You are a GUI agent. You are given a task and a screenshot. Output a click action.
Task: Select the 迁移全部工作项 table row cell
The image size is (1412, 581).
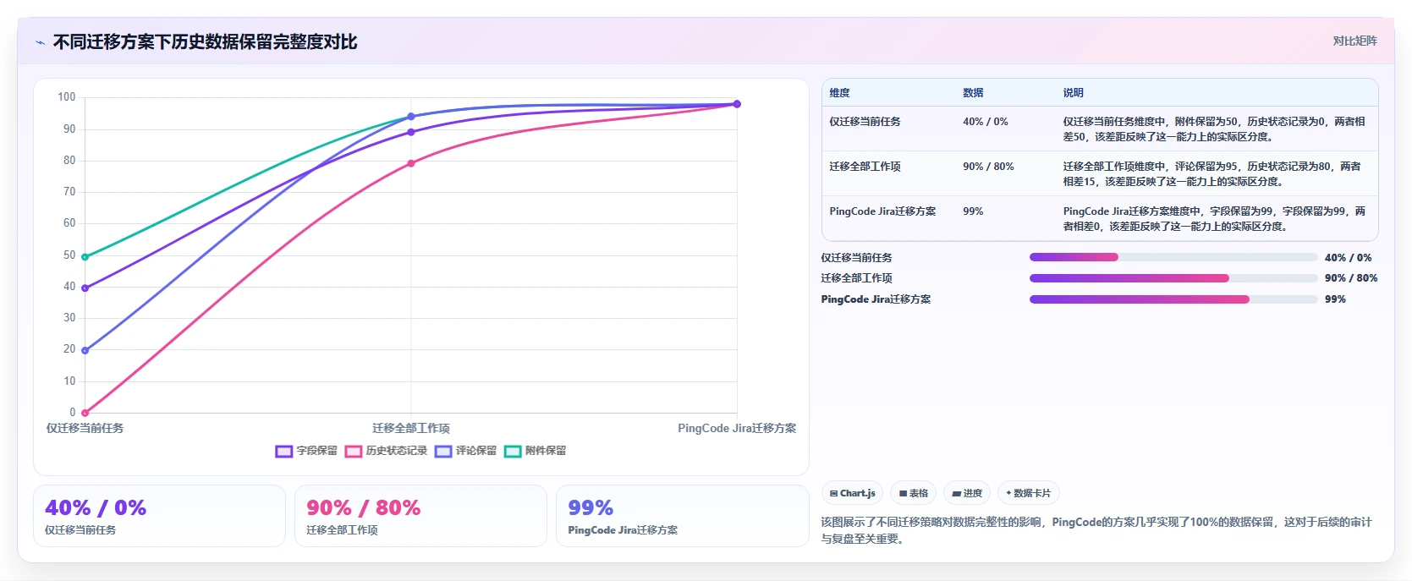pos(865,167)
